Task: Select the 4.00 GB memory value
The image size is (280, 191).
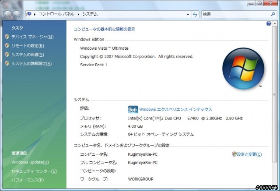Action: click(135, 126)
